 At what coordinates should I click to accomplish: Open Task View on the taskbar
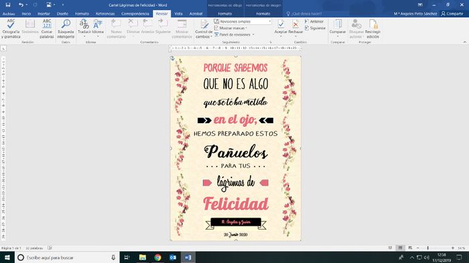coord(127,258)
